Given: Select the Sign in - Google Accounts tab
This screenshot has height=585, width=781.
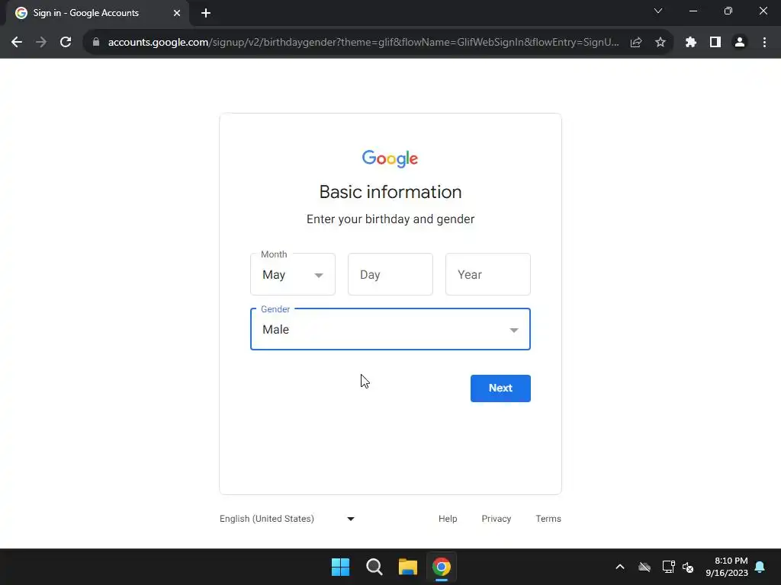Looking at the screenshot, I should pyautogui.click(x=98, y=13).
